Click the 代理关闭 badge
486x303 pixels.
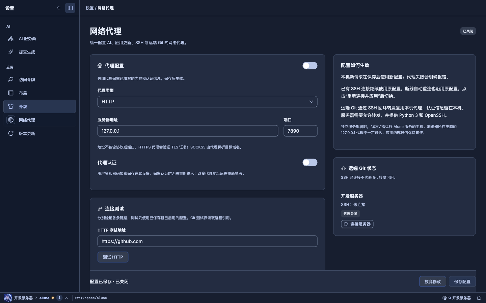(x=350, y=214)
